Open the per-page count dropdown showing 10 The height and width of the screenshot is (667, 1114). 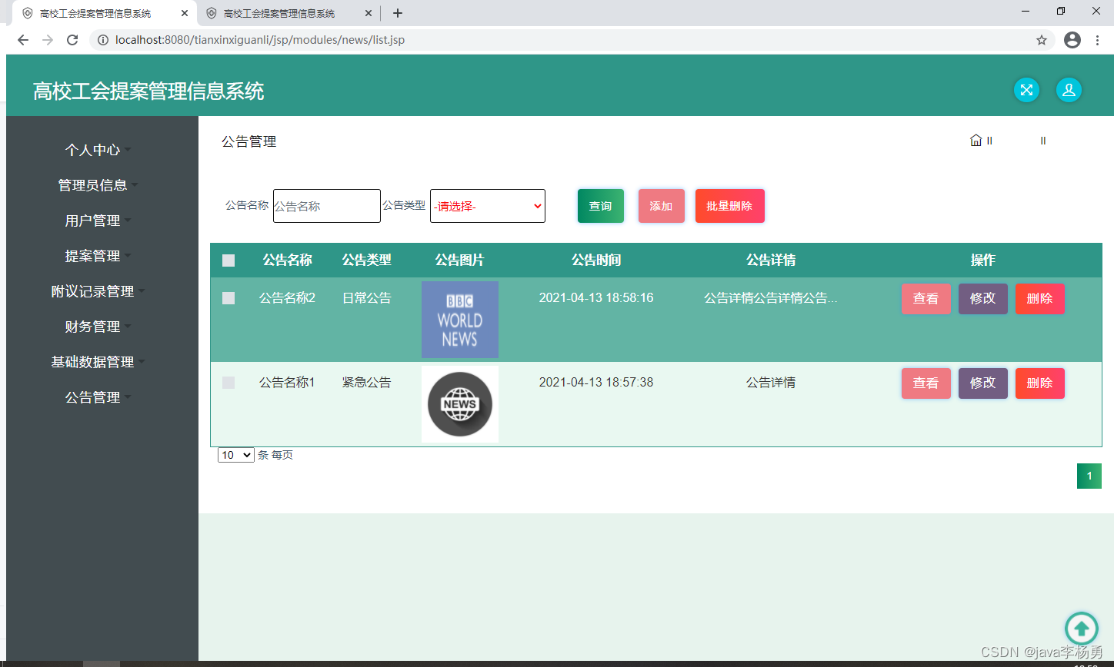235,454
